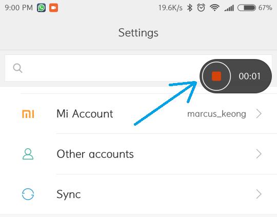
Task: Tap the Bluetooth status icon
Action: (x=190, y=8)
